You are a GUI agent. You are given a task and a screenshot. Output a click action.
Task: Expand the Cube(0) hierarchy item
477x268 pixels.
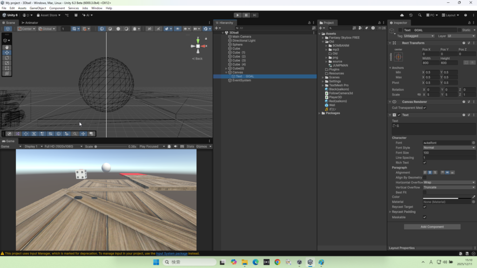226,68
